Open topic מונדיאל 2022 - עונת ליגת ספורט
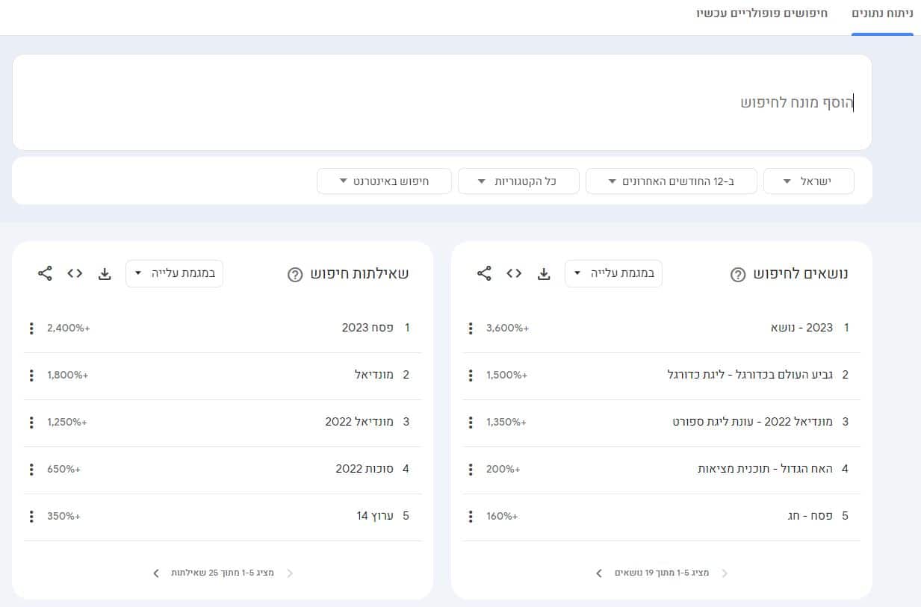 coord(752,422)
